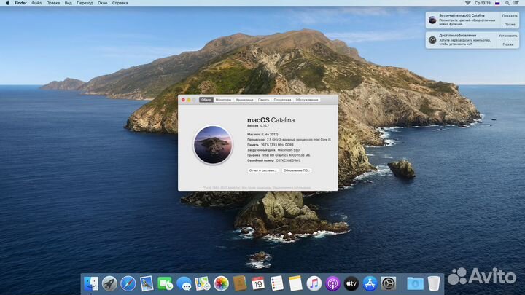Viewport: 525px width, 295px height.
Task: Click the Серийный номер line
Action: tap(273, 160)
